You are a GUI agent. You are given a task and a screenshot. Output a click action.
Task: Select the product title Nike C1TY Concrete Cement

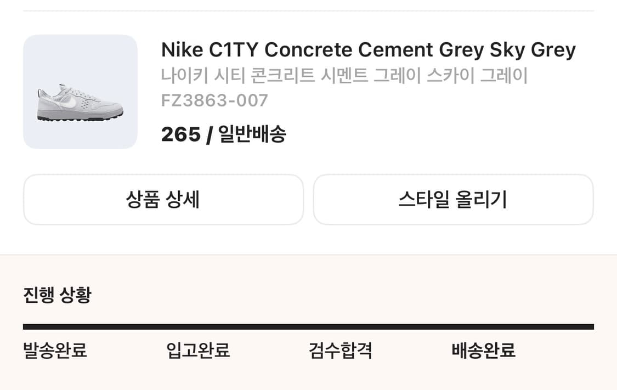(x=367, y=49)
